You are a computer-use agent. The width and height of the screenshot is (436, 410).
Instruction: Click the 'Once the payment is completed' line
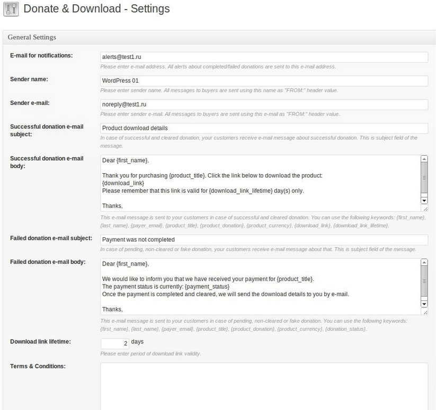coord(226,294)
